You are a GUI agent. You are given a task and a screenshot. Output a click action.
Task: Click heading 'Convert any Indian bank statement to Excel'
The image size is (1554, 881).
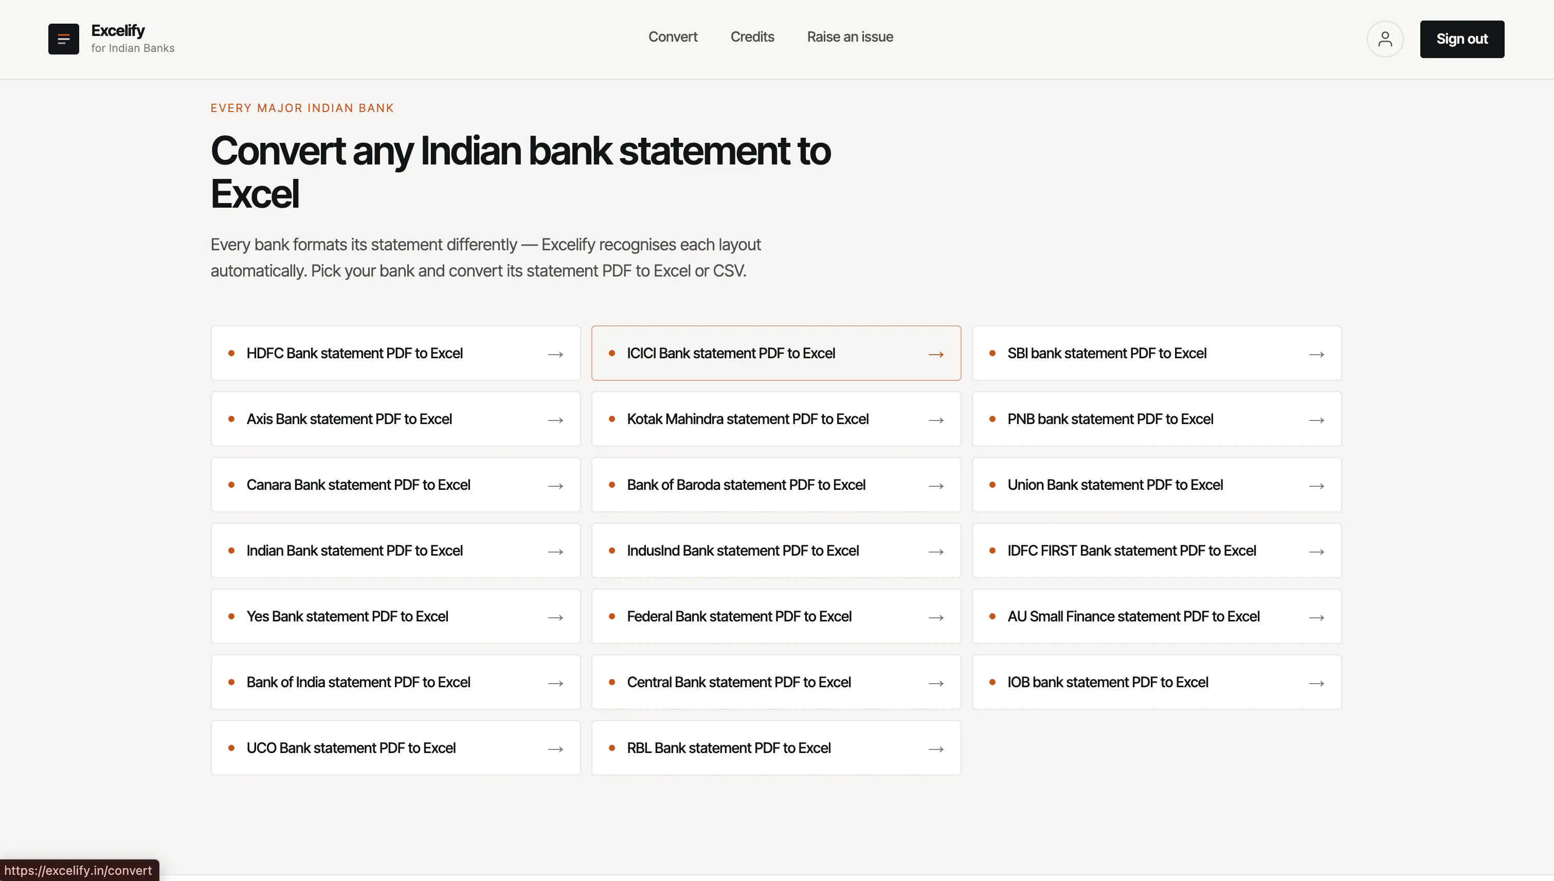point(520,173)
